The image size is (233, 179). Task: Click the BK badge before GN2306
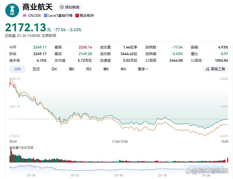pos(24,16)
